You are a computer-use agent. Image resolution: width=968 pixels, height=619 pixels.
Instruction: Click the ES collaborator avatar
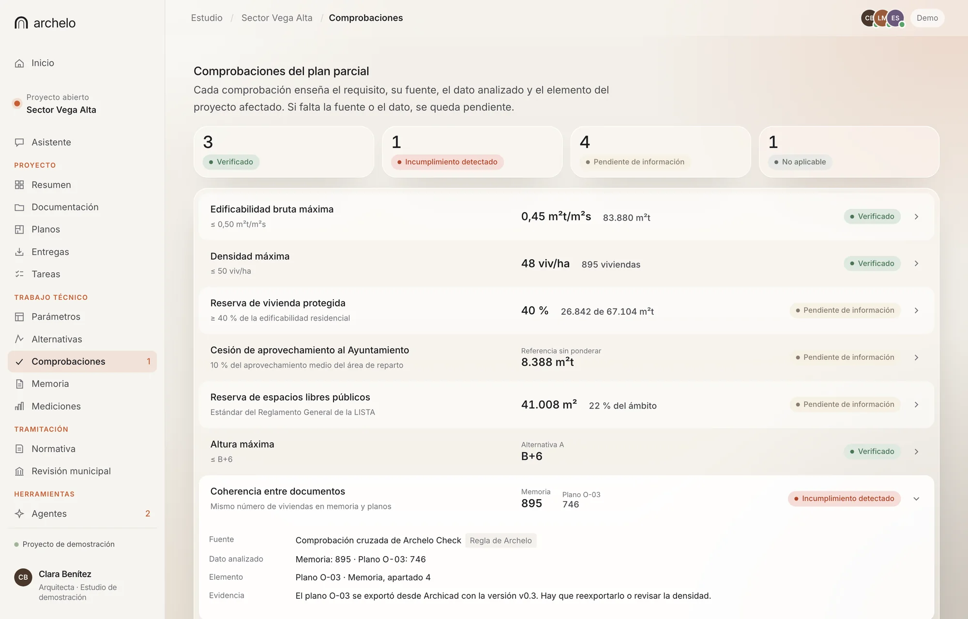tap(895, 18)
